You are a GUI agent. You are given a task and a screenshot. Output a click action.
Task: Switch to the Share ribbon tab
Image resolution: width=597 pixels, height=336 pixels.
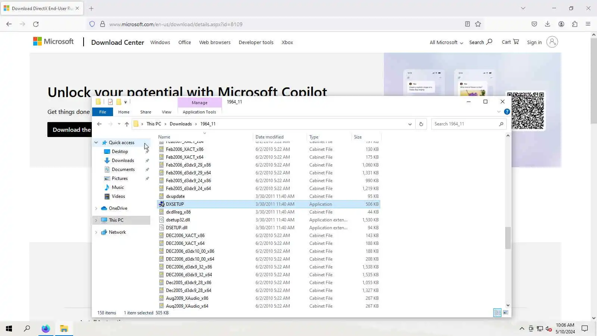point(146,112)
